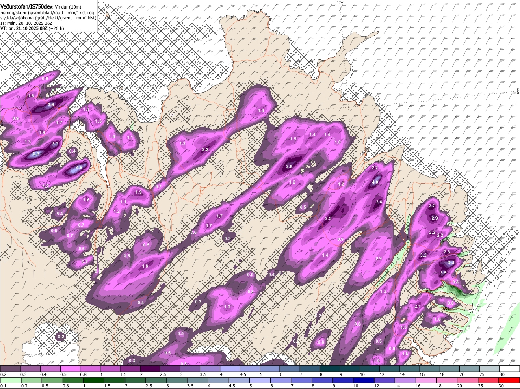Click the 2.6 precipitation value on the map

(x=379, y=202)
